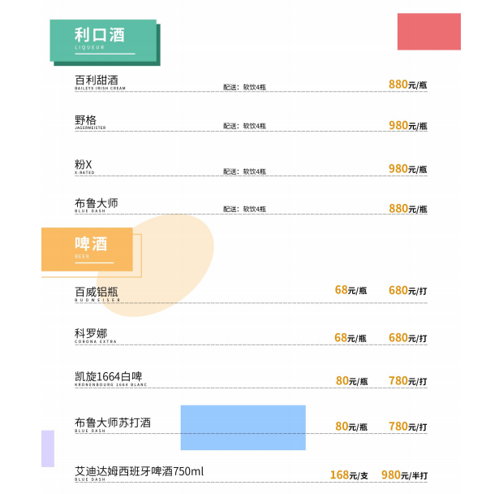The image size is (486, 494).
Task: Click the lavender rectangle at left edge
Action: (48, 448)
